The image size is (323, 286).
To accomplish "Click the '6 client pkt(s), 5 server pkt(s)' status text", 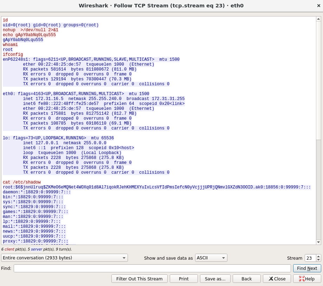I will coord(37,249).
